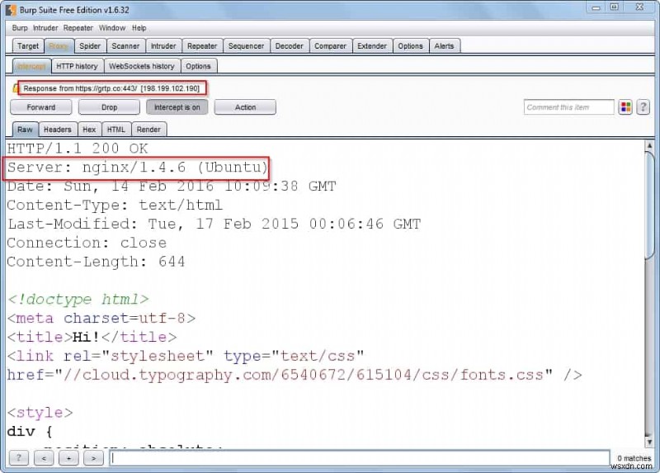Image resolution: width=660 pixels, height=473 pixels.
Task: Open the Proxy Options sub-tab
Action: pyautogui.click(x=198, y=66)
